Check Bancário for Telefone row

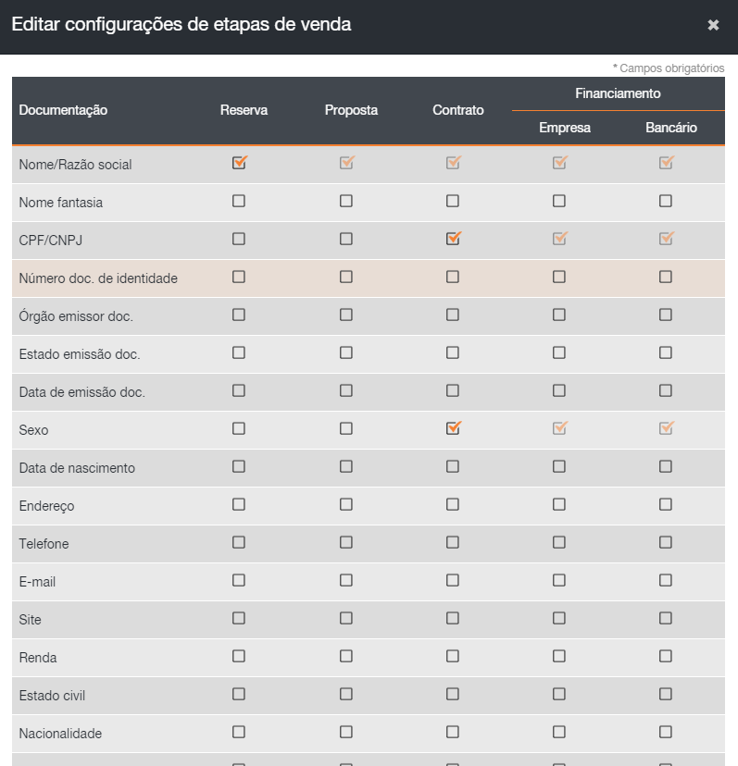tap(666, 542)
